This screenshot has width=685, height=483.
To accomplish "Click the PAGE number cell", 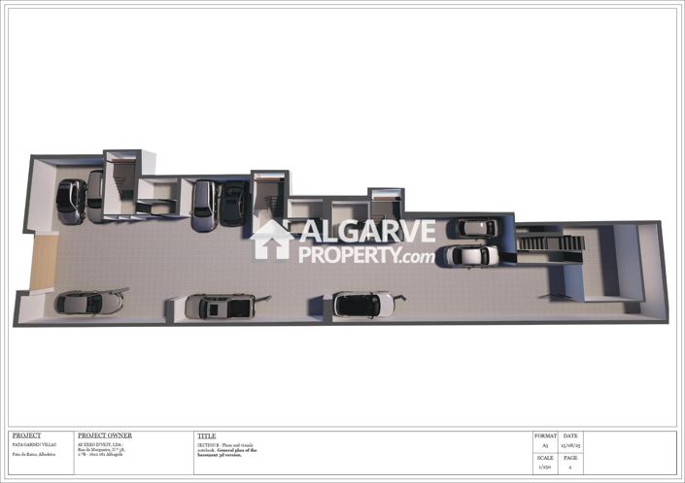I will click(x=569, y=463).
